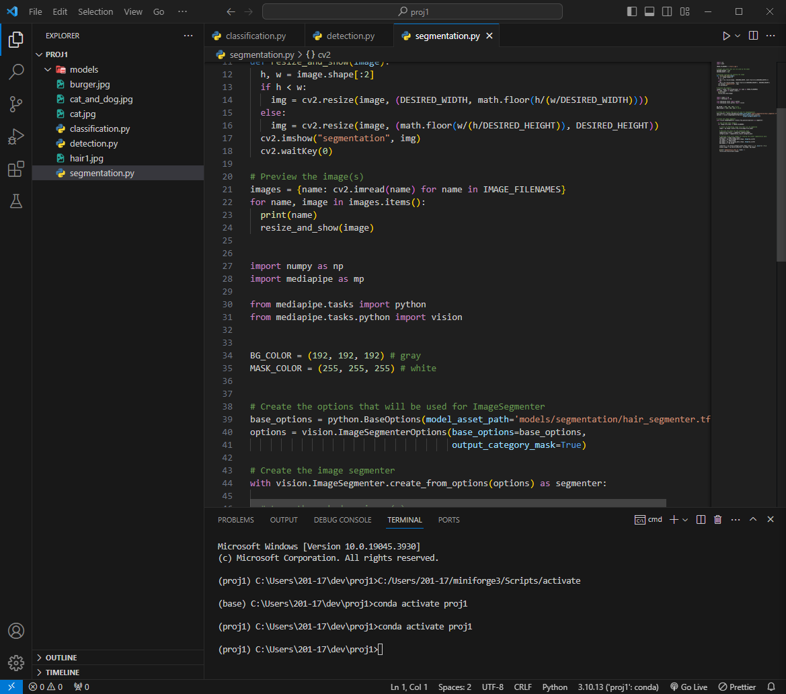Open the Extensions view
Screen dimensions: 786x694
point(16,169)
